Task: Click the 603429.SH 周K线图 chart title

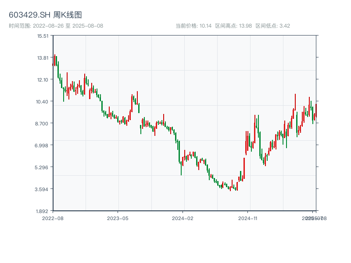Action: (45, 15)
